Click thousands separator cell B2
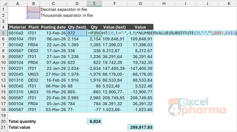 point(34,15)
